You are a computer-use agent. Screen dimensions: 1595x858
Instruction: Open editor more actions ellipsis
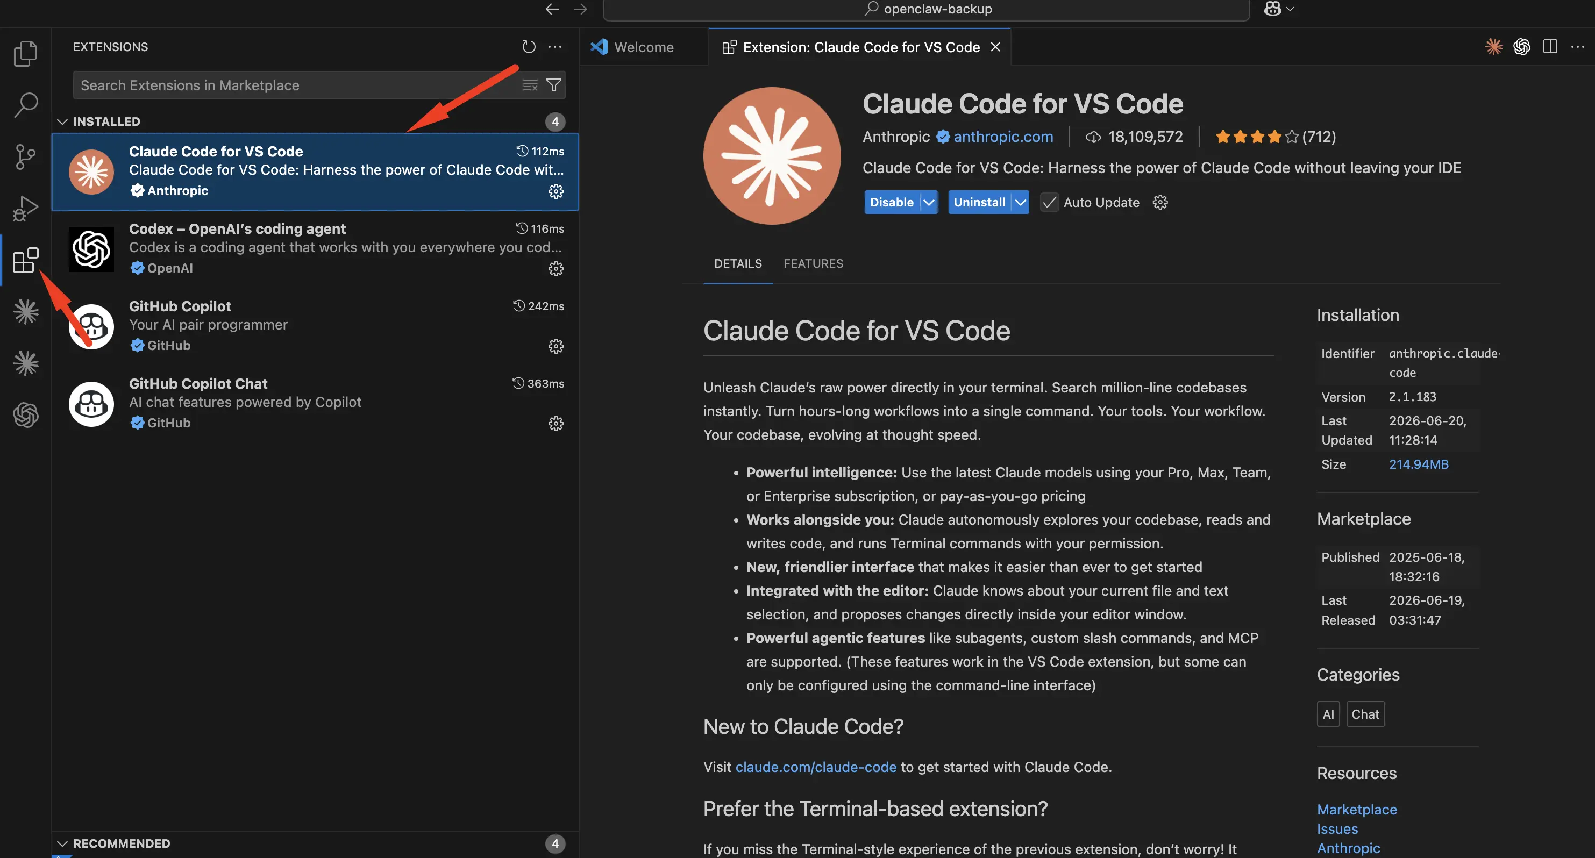1578,47
